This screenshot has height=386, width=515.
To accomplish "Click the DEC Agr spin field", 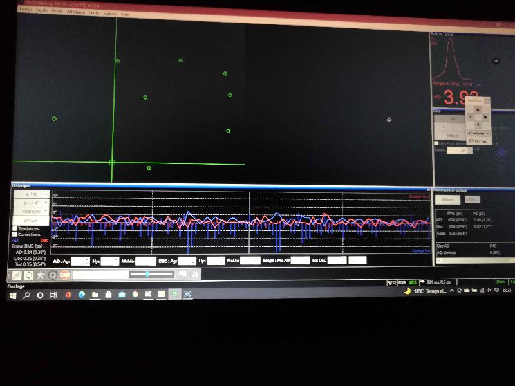I will pos(187,261).
